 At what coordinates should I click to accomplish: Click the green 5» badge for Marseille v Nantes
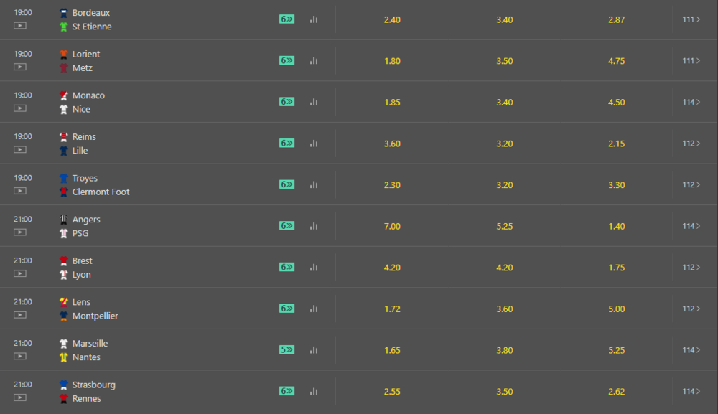point(287,350)
